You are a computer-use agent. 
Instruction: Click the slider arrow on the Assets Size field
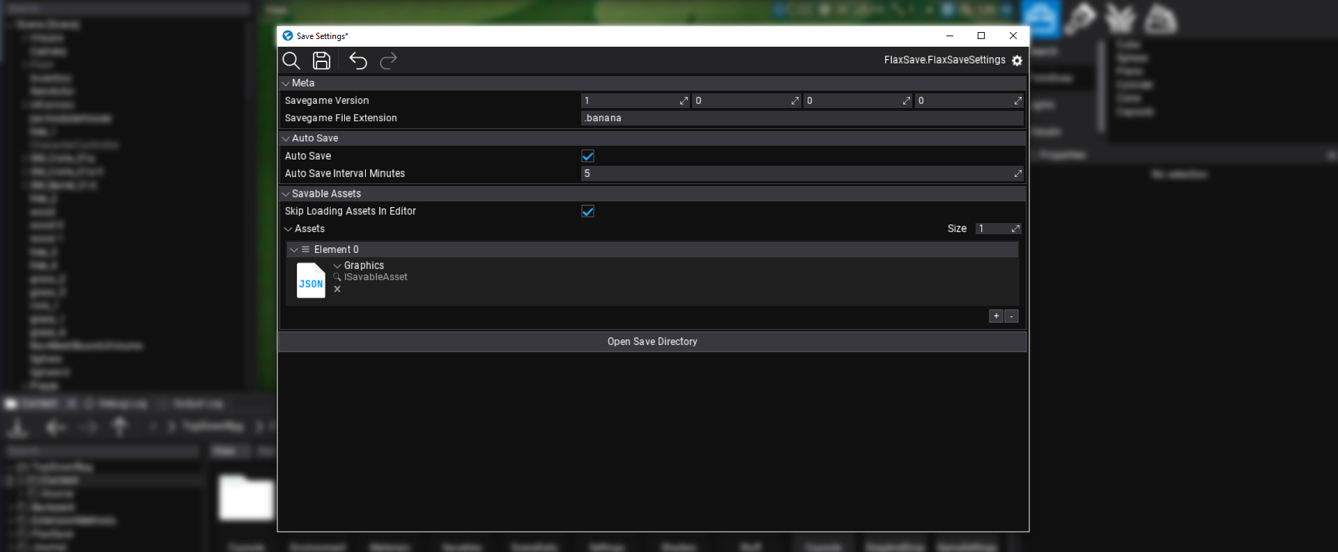[1015, 229]
